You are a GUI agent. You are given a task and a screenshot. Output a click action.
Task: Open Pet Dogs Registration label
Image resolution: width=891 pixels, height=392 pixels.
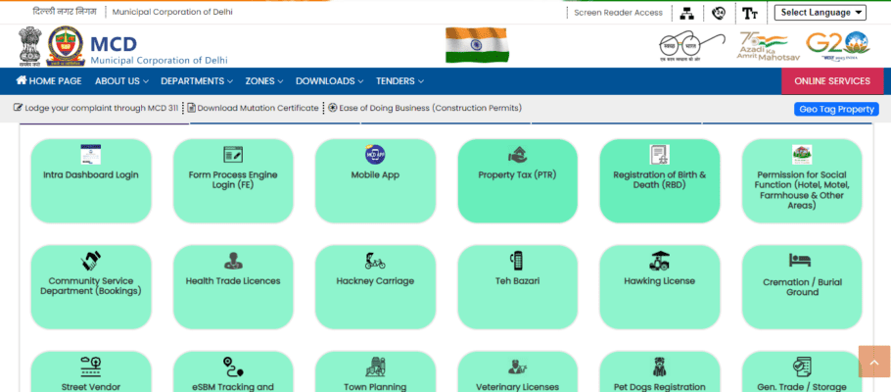pos(660,387)
